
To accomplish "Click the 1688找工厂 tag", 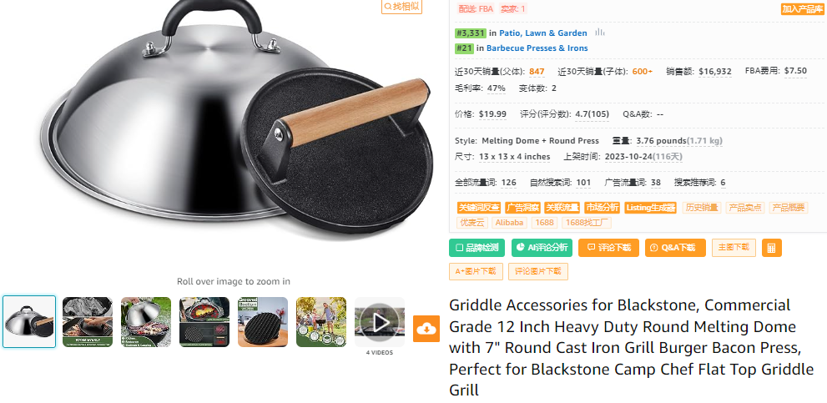I will coord(587,223).
